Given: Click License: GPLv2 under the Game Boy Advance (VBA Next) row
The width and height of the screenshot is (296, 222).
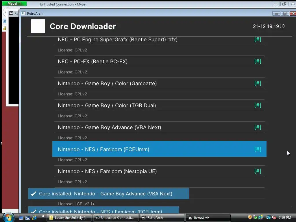Looking at the screenshot, I should click(73, 138).
